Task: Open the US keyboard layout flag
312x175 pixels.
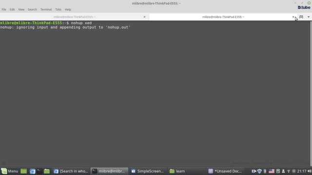Action: (x=272, y=171)
